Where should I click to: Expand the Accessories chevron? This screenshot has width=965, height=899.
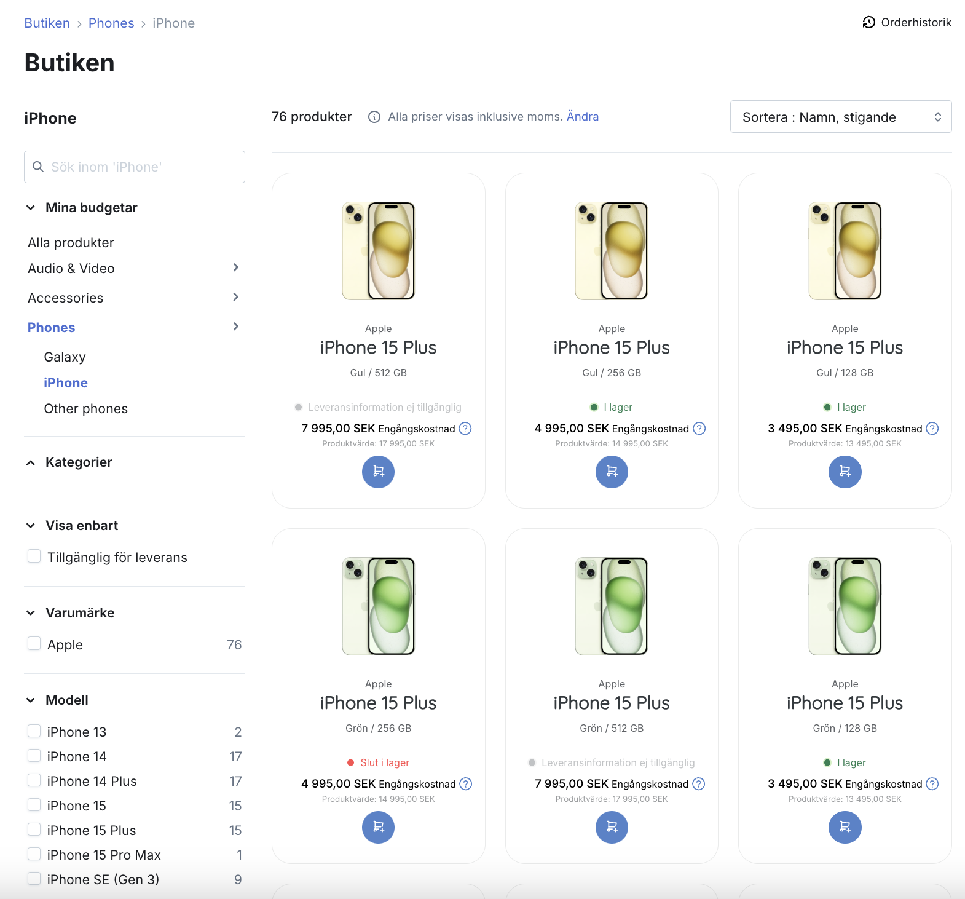(x=235, y=297)
